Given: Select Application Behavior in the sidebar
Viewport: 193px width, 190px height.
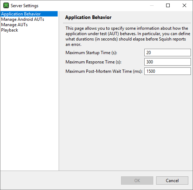Looking at the screenshot, I should click(x=29, y=14).
